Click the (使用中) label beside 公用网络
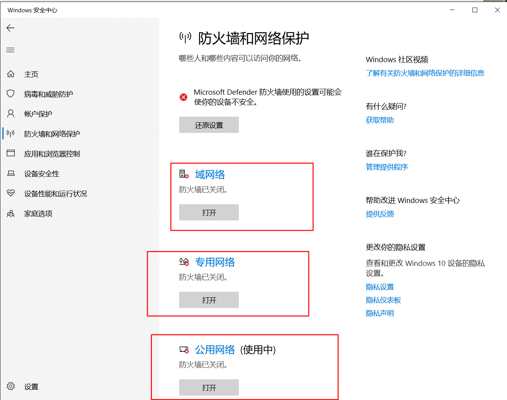The height and width of the screenshot is (400, 507). click(258, 349)
